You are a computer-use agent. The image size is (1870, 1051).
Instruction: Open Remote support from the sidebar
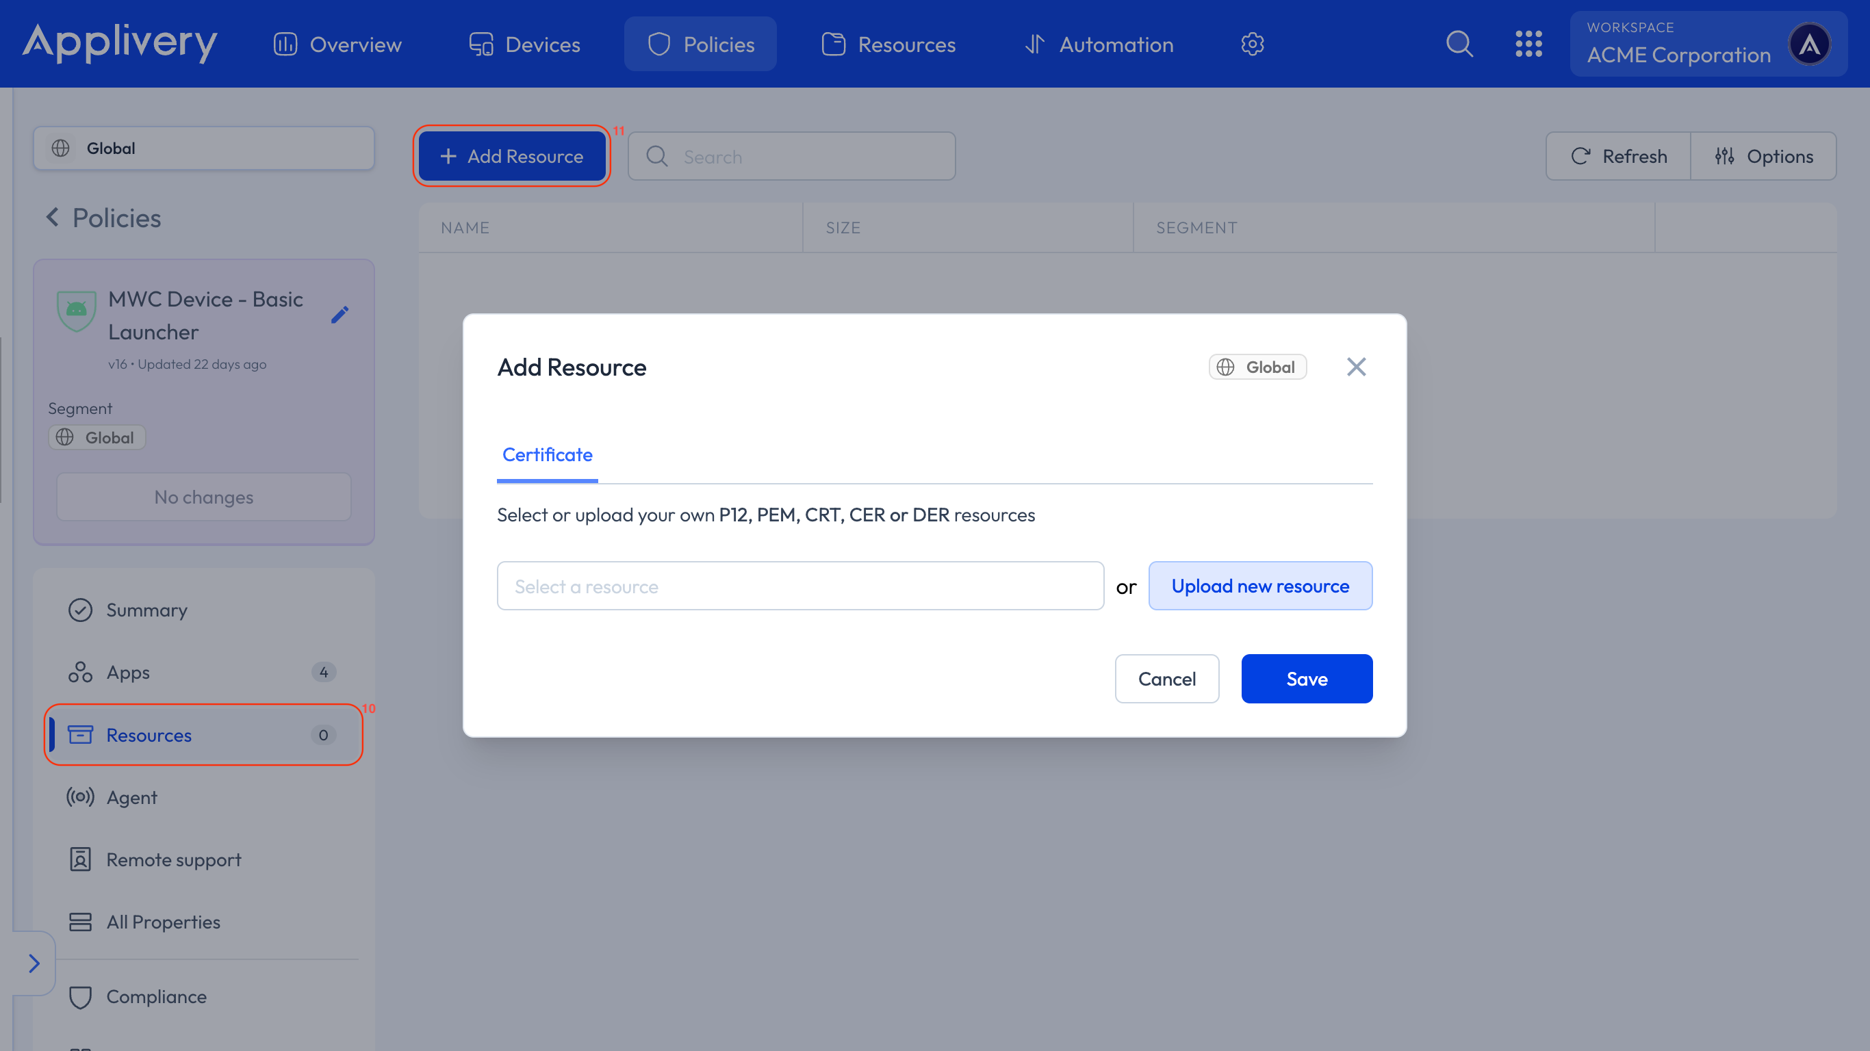pyautogui.click(x=173, y=859)
